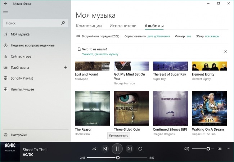Open filter dropdown все
Image resolution: width=234 pixels, height=162 pixels.
189,36
